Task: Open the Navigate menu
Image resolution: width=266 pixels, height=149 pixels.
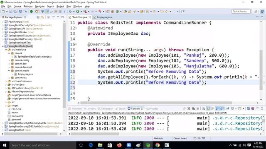Action: click(40, 7)
